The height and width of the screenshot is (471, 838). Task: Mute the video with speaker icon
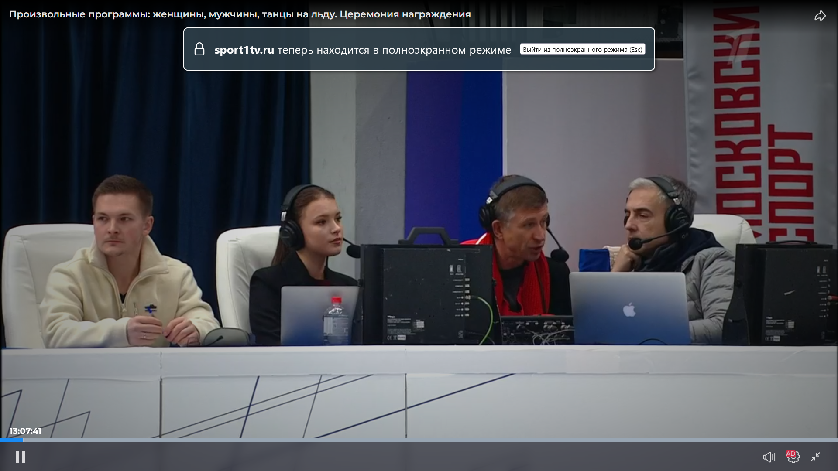[x=769, y=457]
